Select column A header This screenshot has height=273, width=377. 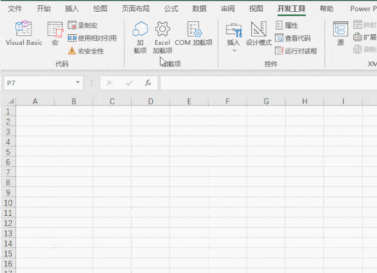tap(35, 101)
